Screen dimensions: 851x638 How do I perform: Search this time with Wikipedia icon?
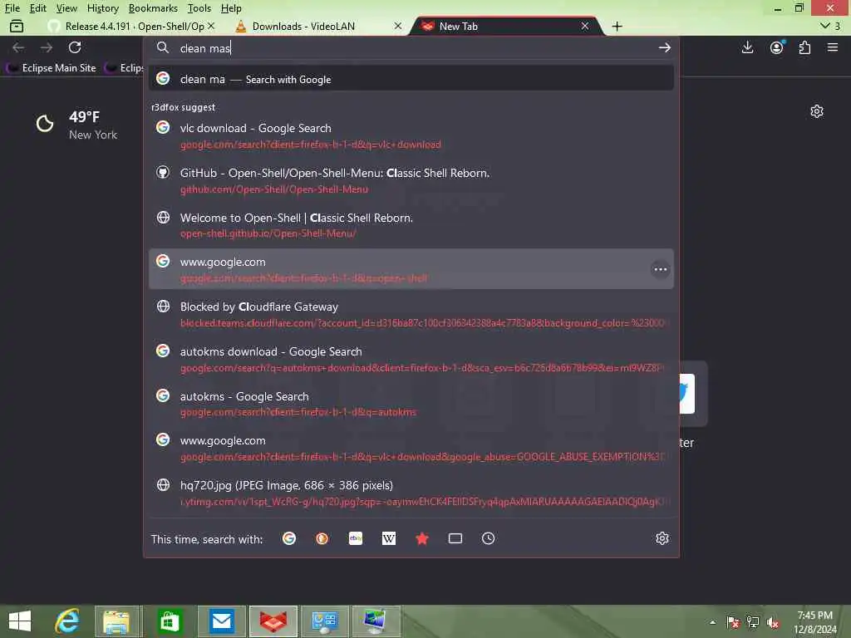pos(389,538)
